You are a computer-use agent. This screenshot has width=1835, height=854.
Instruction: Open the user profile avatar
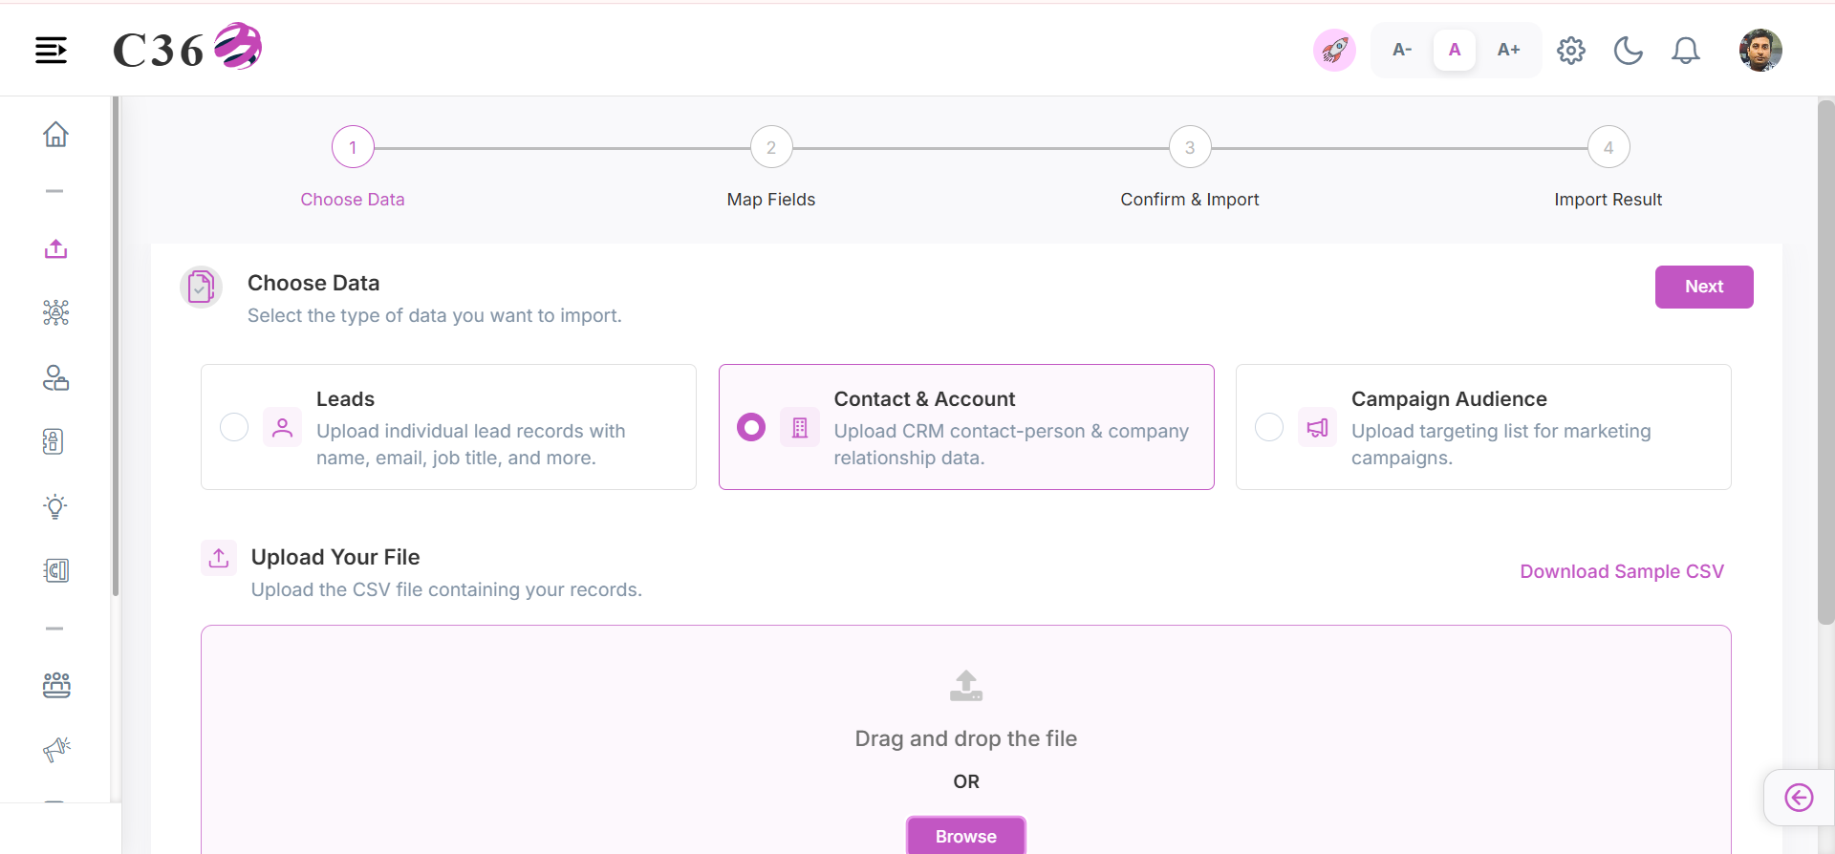(1760, 50)
